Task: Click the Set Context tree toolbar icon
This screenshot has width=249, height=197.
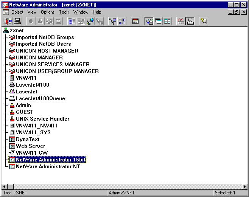Action: [x=113, y=21]
